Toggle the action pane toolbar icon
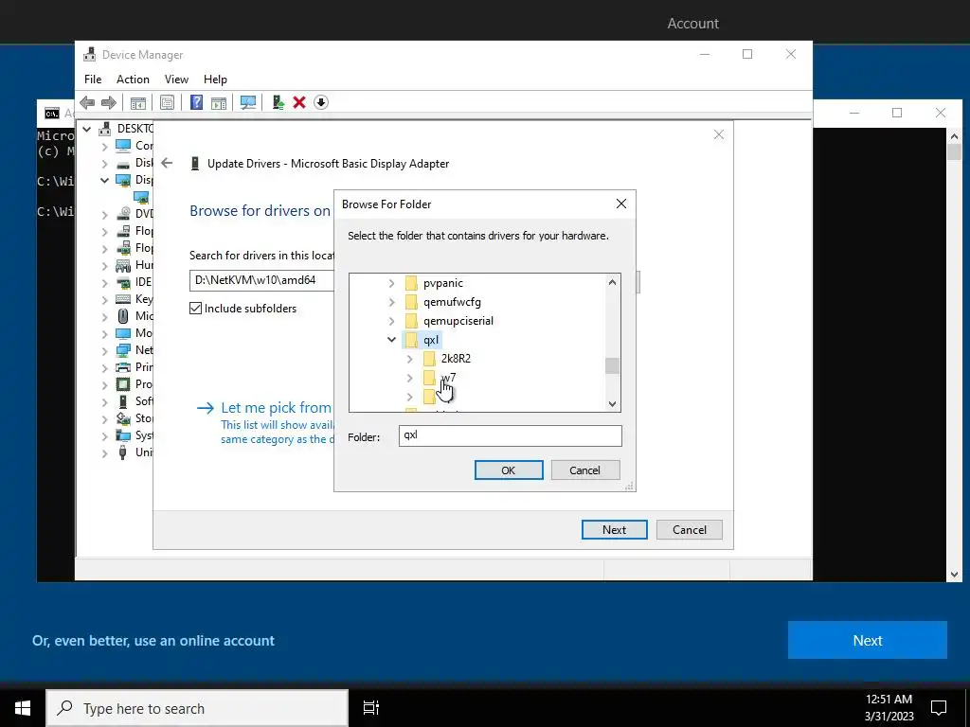The height and width of the screenshot is (727, 970). point(219,102)
